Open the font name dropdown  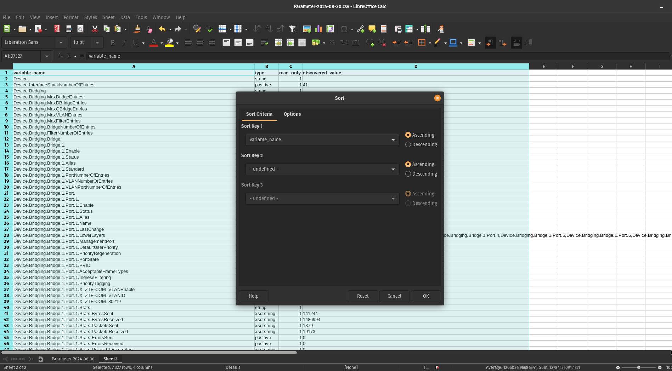pyautogui.click(x=61, y=42)
